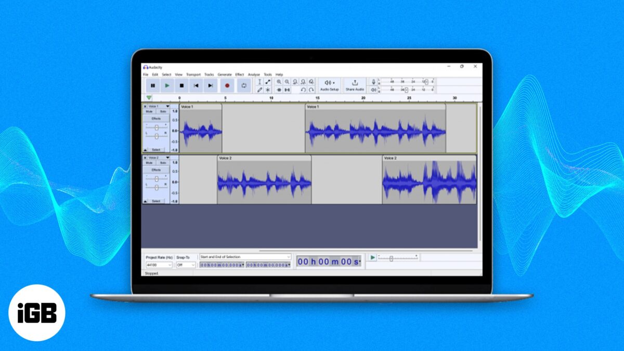The image size is (624, 351).
Task: Select the Draw tool
Action: point(260,89)
